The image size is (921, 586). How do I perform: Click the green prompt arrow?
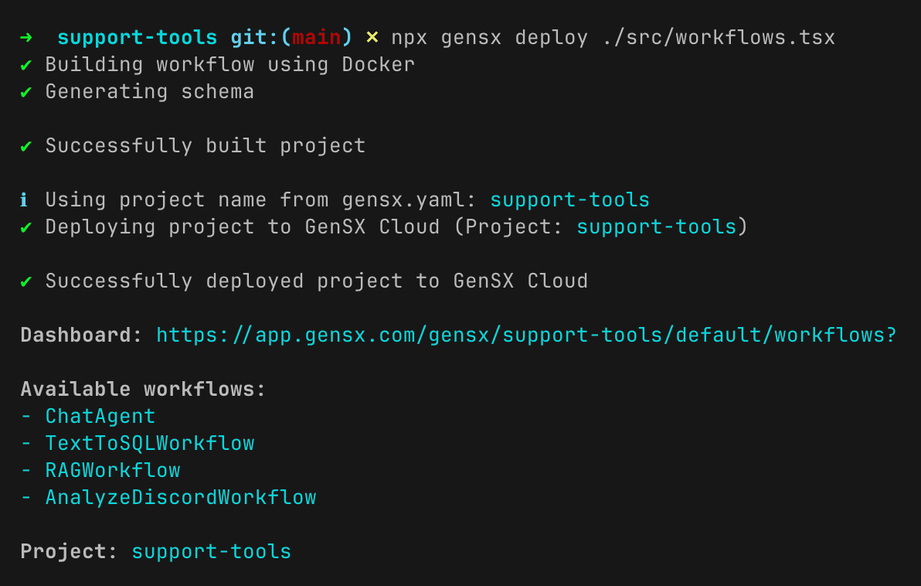26,37
